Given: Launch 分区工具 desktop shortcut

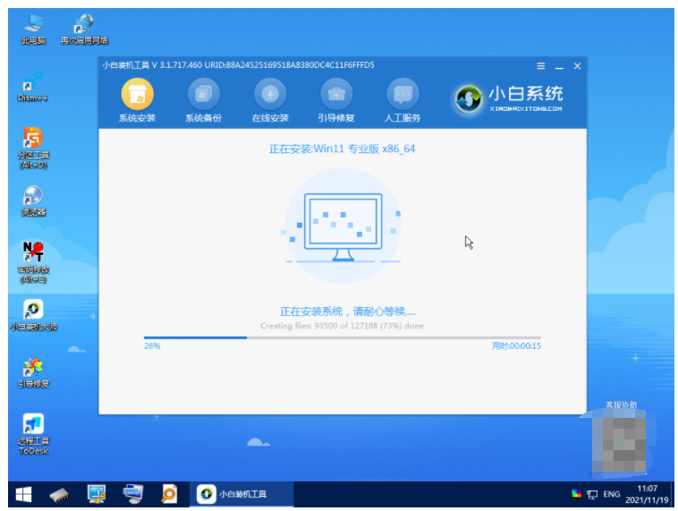Looking at the screenshot, I should click(33, 143).
